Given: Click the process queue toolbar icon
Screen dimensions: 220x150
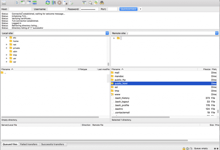Looking at the screenshot, I should click(x=54, y=3).
